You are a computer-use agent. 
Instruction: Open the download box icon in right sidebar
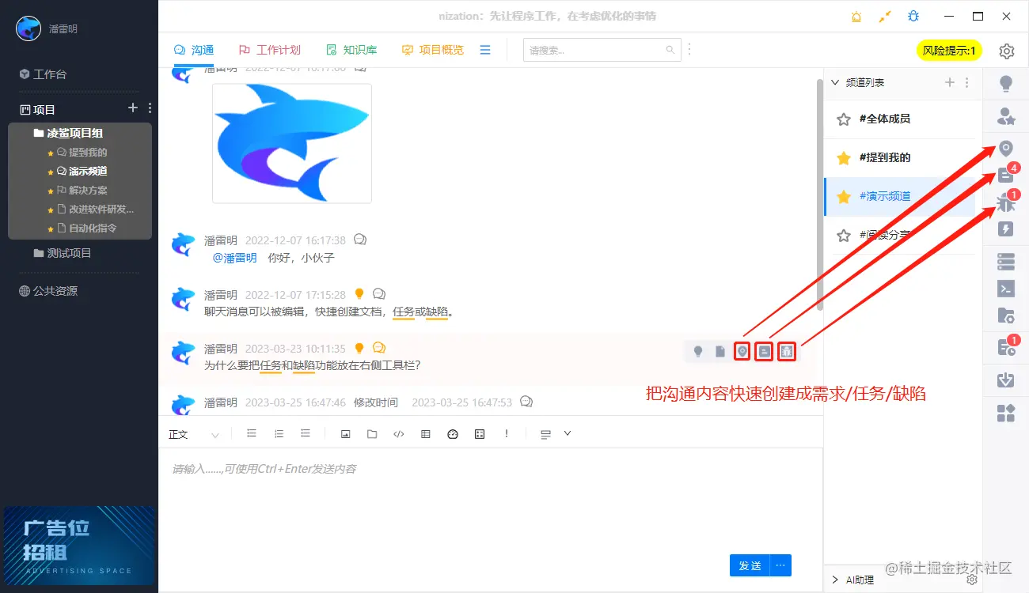(1006, 380)
